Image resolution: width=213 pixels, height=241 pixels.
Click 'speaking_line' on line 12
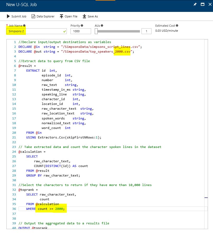(x=54, y=94)
